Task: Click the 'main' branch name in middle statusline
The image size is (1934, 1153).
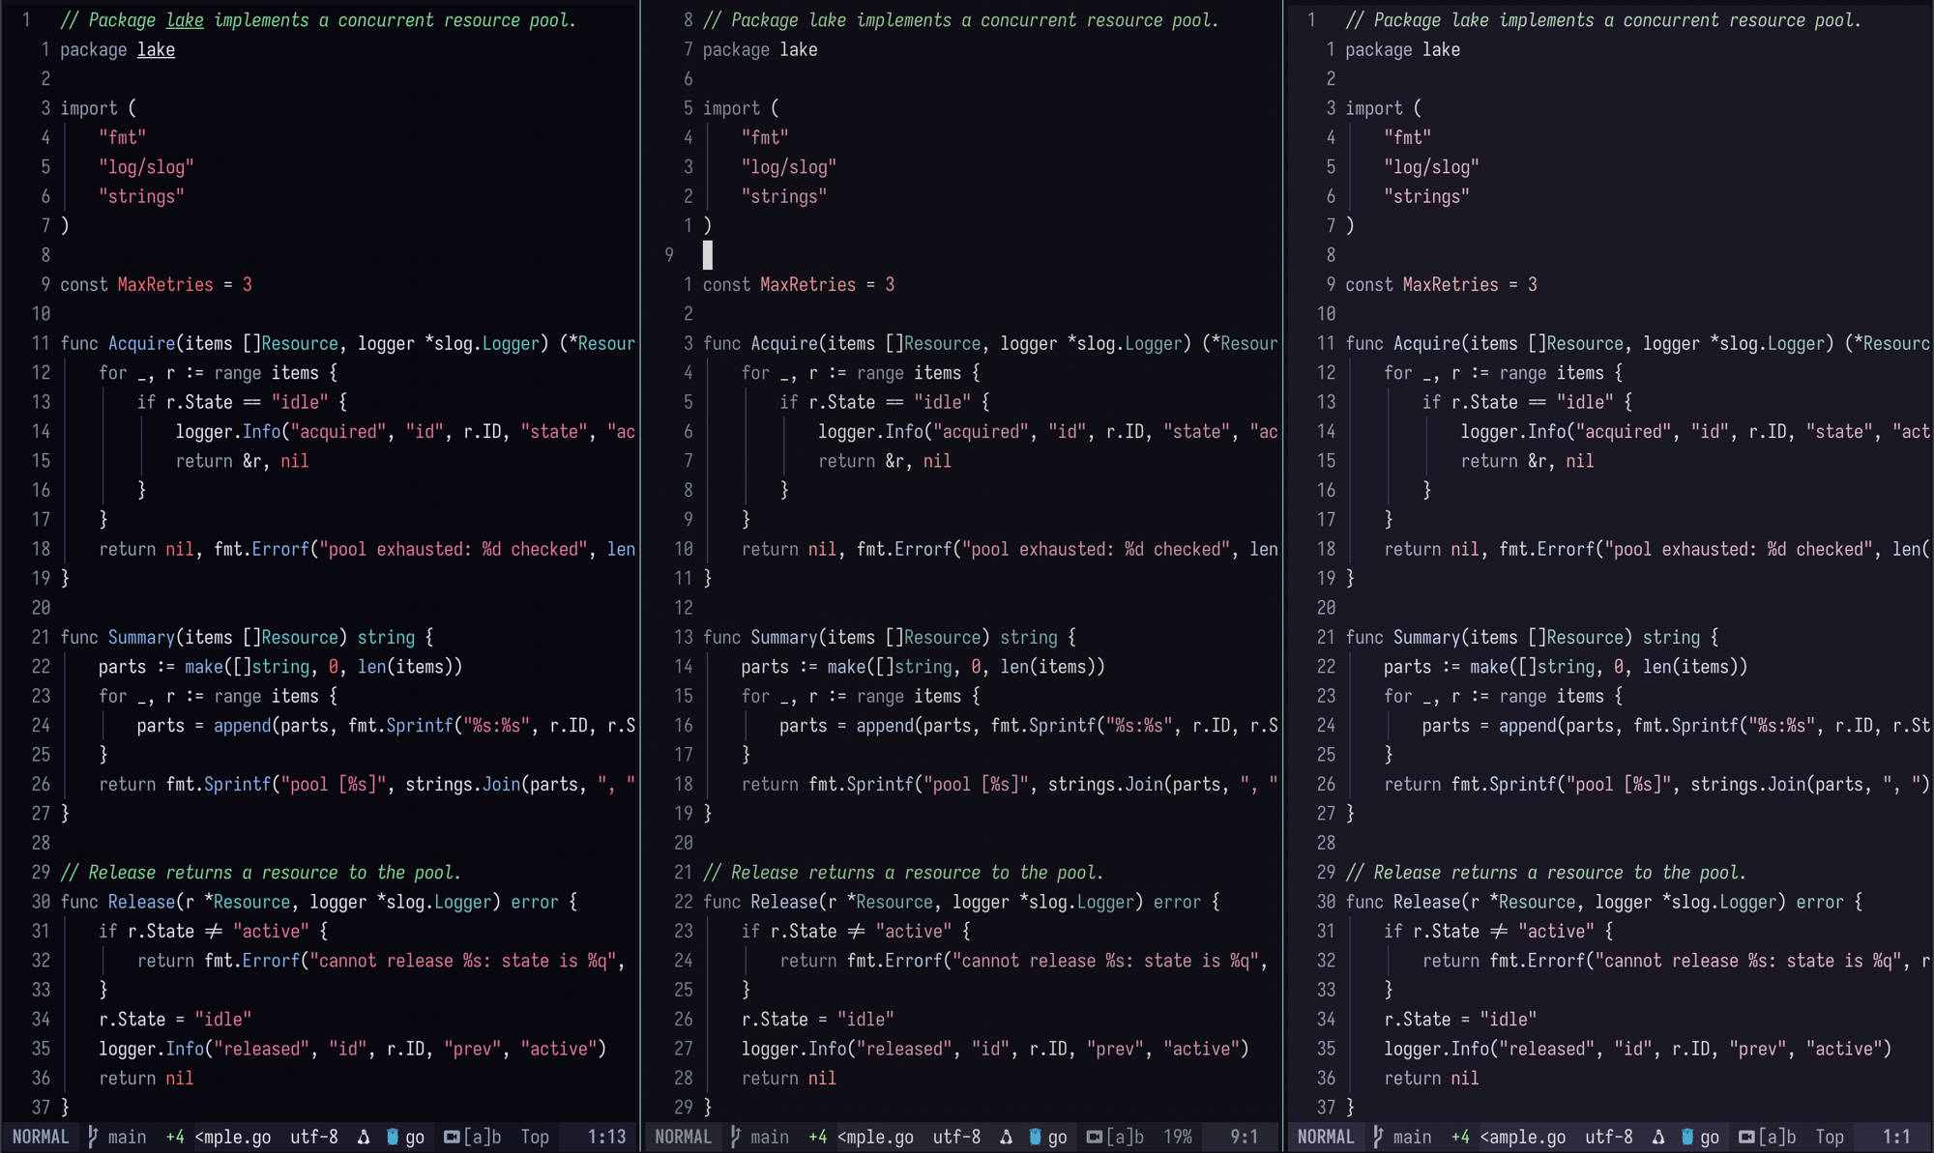Action: point(770,1137)
